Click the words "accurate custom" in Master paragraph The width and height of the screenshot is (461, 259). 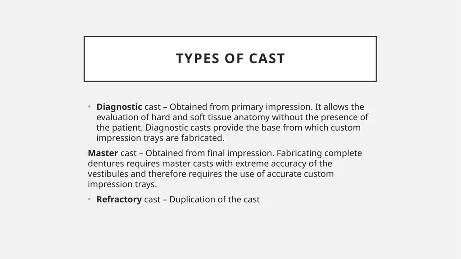point(300,174)
